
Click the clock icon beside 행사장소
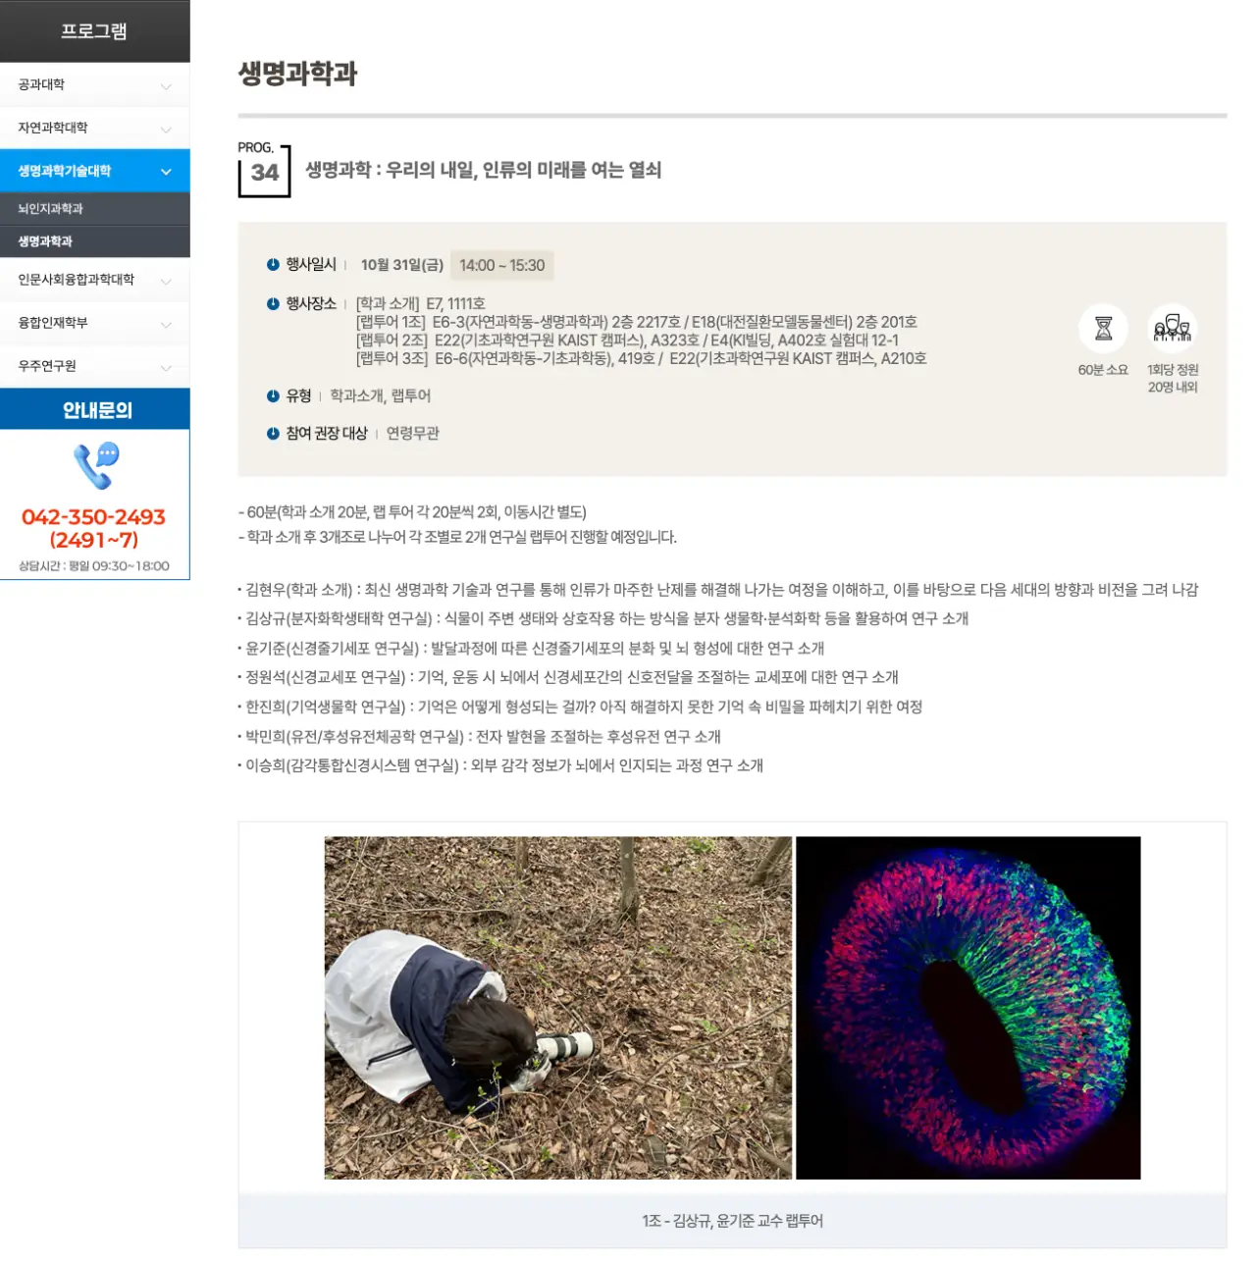click(x=273, y=303)
